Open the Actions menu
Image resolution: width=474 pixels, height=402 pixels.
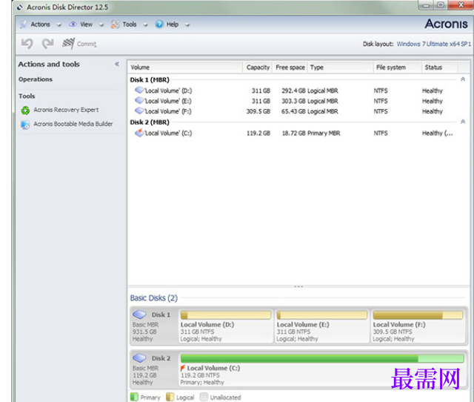pyautogui.click(x=41, y=24)
